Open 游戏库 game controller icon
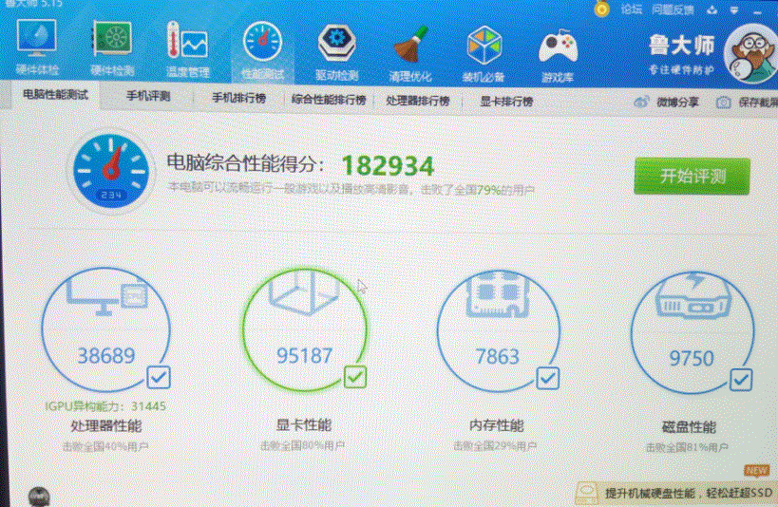The image size is (778, 507). pyautogui.click(x=559, y=47)
